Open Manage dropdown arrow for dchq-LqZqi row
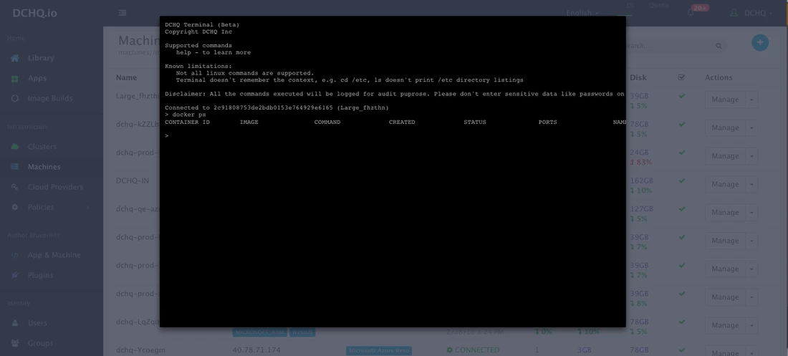 [x=751, y=325]
